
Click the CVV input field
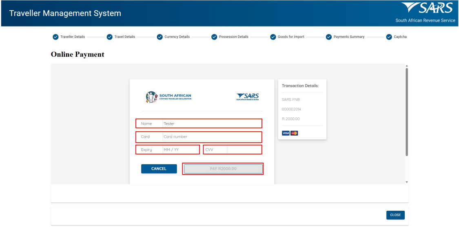pos(244,150)
